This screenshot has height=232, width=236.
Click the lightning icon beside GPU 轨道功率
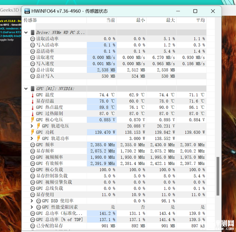pyautogui.click(x=38, y=138)
